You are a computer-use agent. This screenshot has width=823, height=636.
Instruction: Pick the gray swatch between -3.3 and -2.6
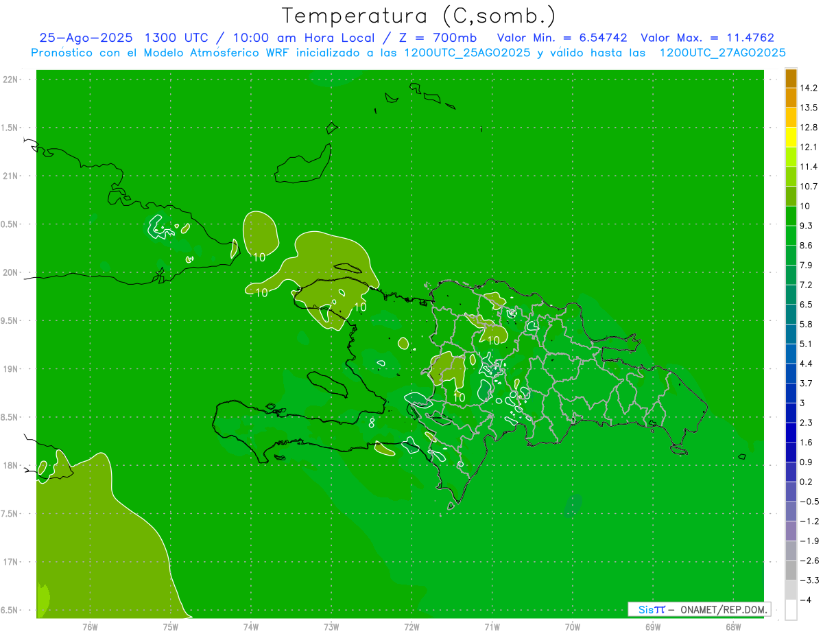tap(791, 571)
